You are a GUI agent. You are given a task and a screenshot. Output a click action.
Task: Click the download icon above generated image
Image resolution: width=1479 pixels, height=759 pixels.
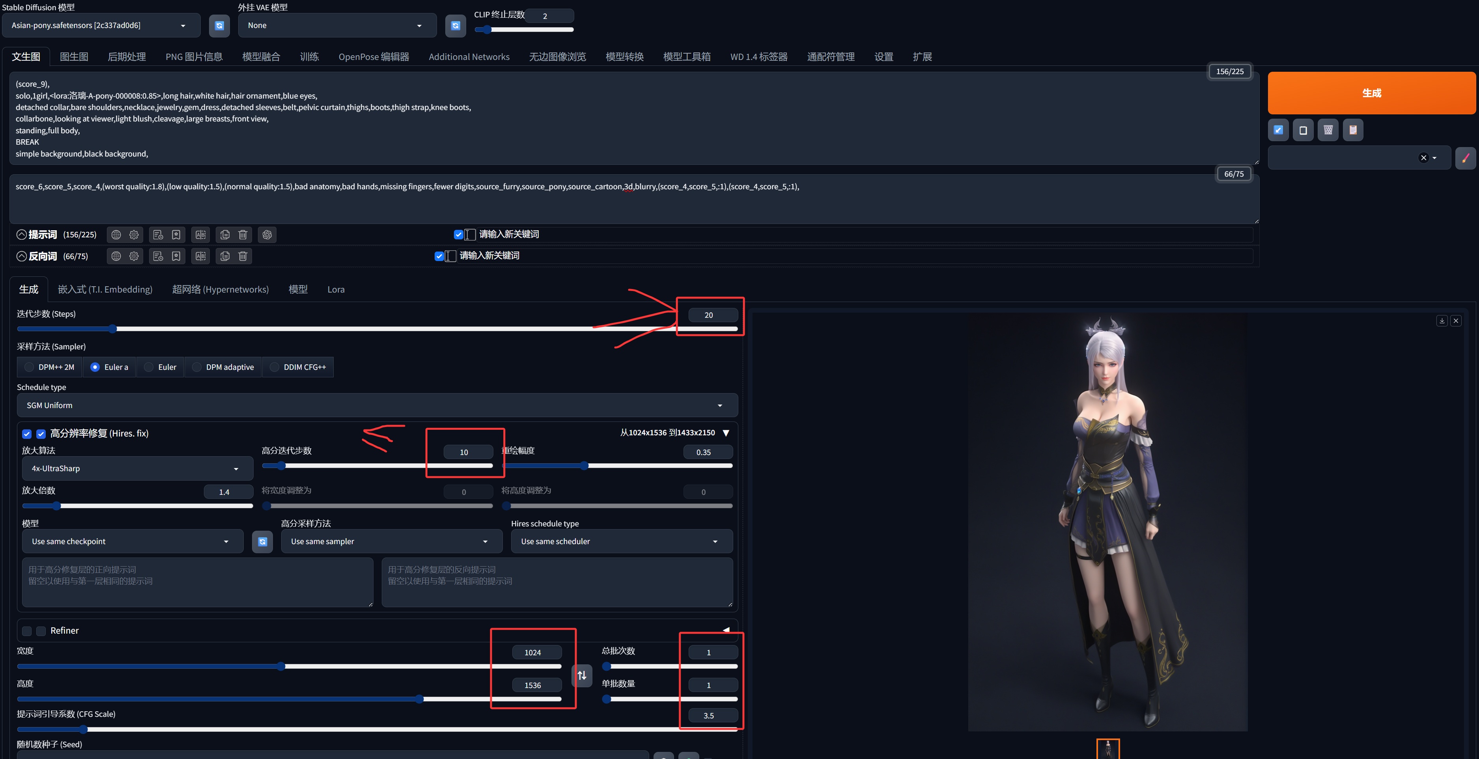pyautogui.click(x=1442, y=321)
